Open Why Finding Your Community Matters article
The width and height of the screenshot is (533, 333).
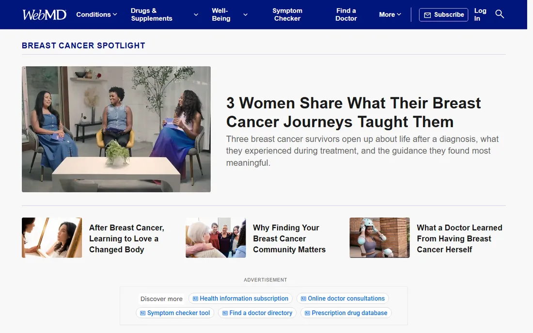click(x=289, y=239)
